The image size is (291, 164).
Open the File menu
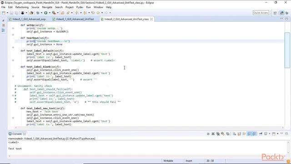point(3,7)
